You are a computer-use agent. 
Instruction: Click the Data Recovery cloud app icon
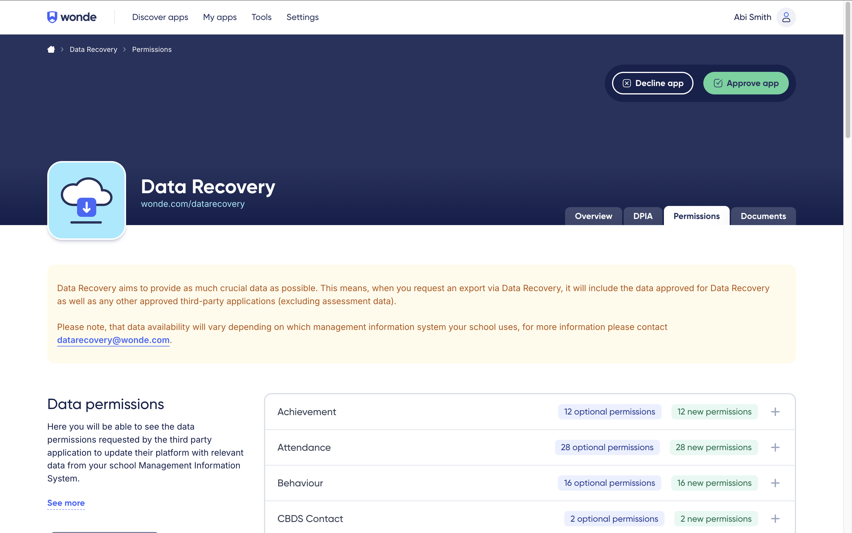[87, 200]
